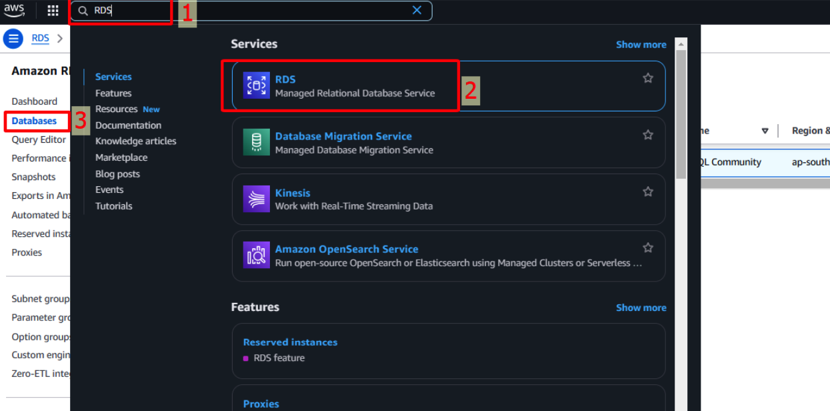The image size is (830, 411).
Task: Open Automated backups sidebar item
Action: click(x=40, y=215)
